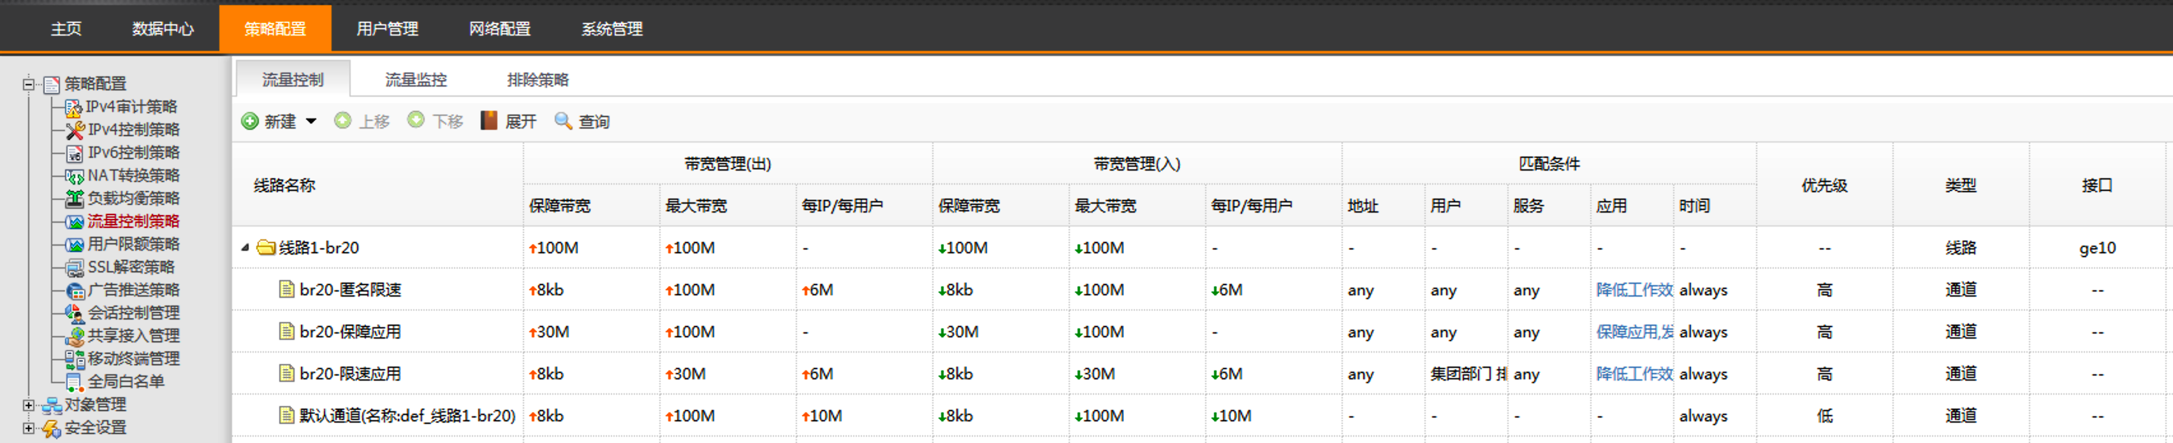Click the br20-保障应用 document icon

click(287, 331)
